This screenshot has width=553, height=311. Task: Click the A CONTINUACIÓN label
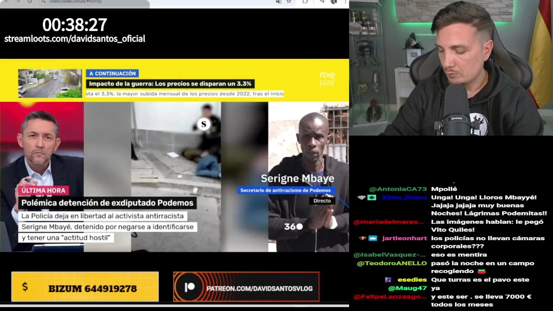click(x=112, y=73)
